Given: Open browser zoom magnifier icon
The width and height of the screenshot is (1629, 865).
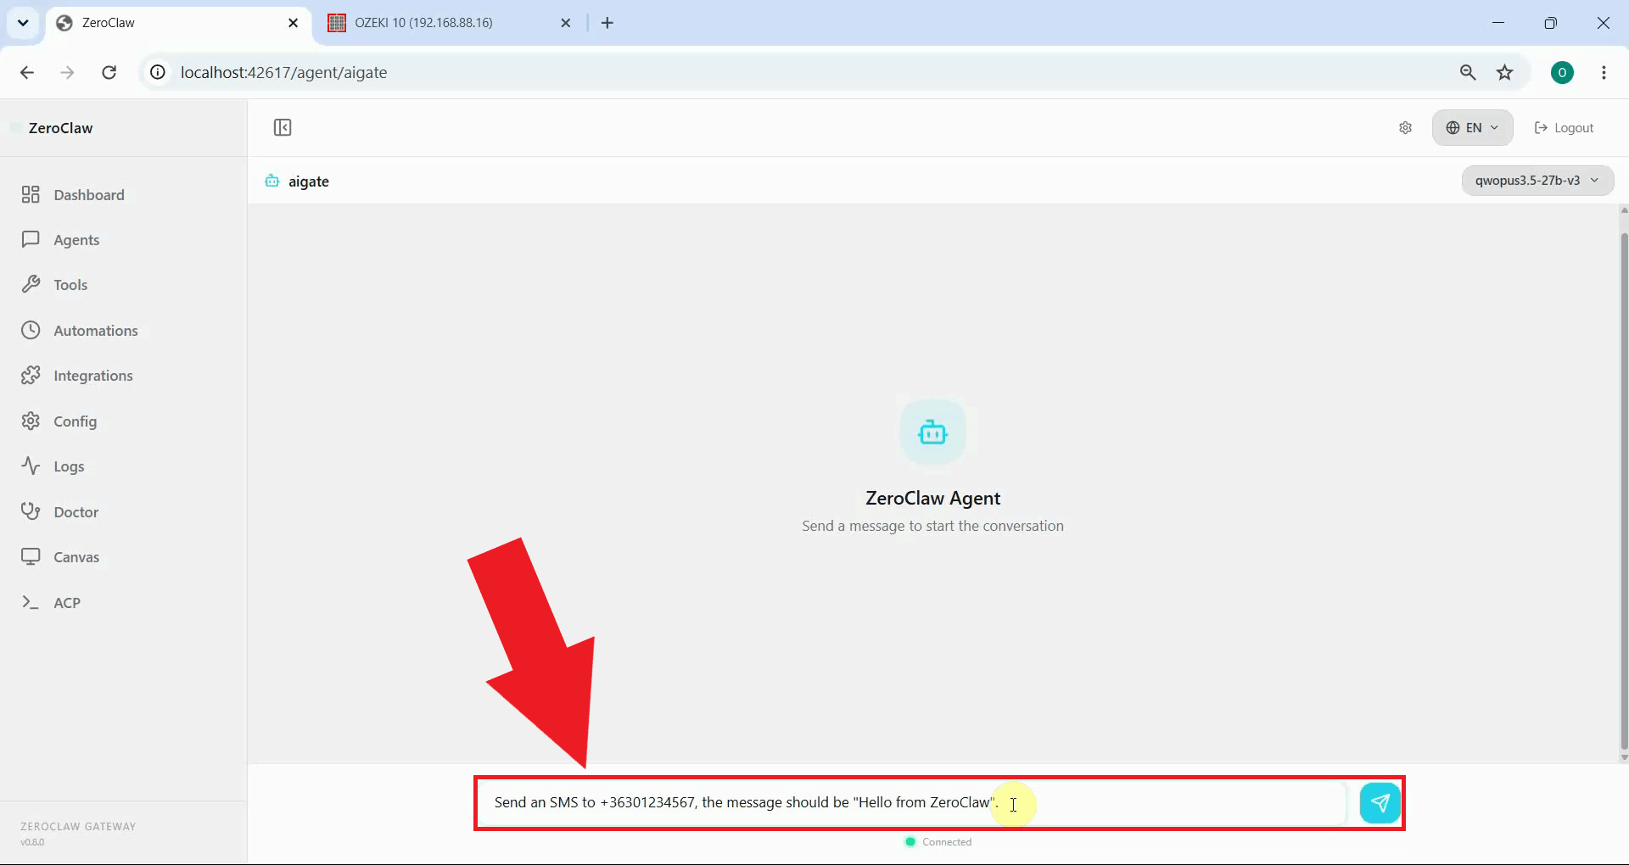Looking at the screenshot, I should tap(1468, 72).
